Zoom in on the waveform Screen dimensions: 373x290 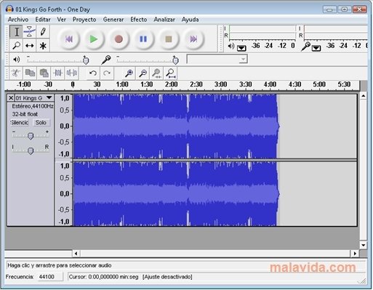click(129, 73)
